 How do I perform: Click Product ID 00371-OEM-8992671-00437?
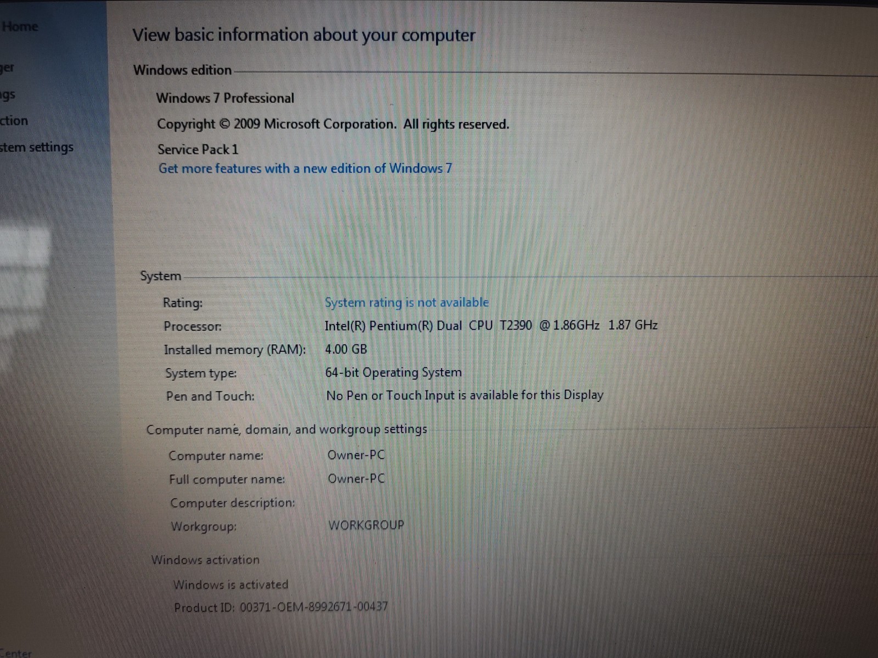click(x=281, y=607)
